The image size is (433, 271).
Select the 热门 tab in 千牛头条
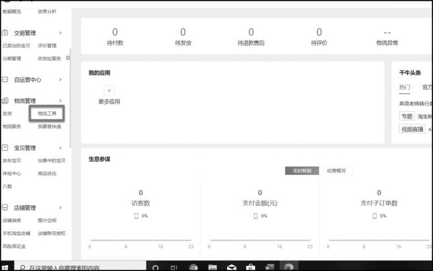tap(405, 87)
